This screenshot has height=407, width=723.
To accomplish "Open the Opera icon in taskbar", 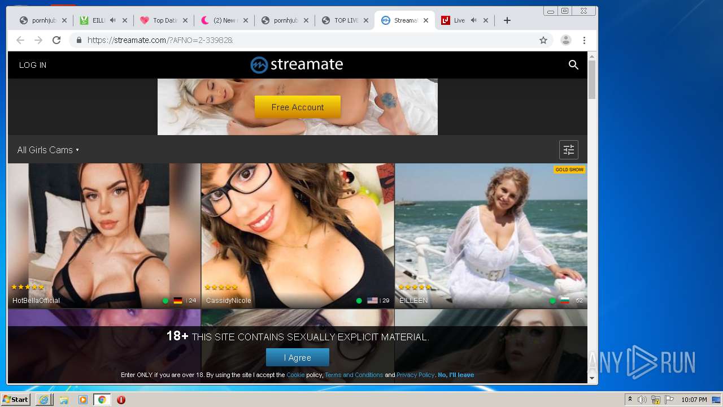I will click(121, 400).
